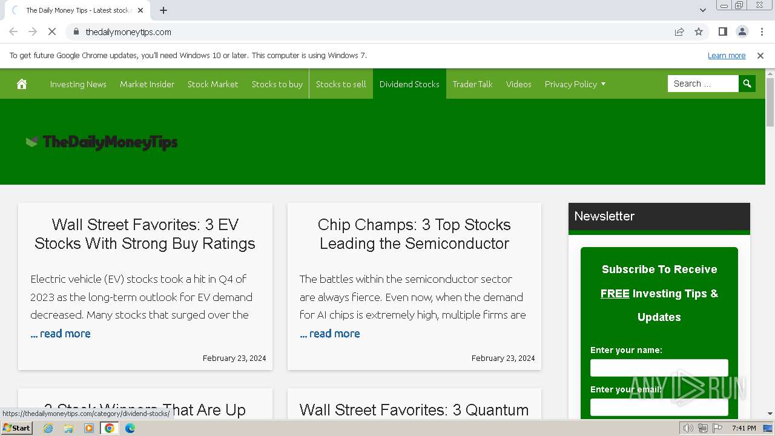The height and width of the screenshot is (436, 775).
Task: Open File Explorer from taskbar
Action: pyautogui.click(x=68, y=428)
